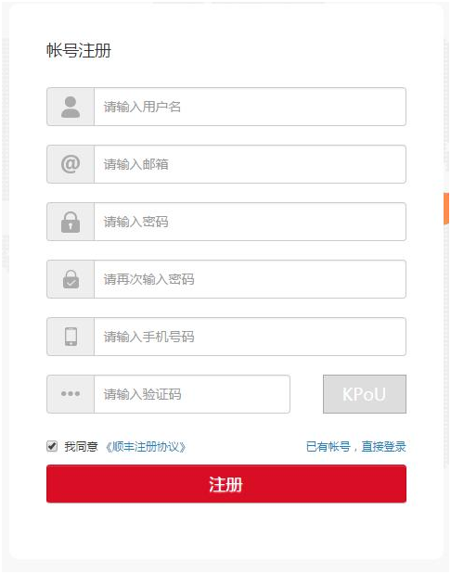Screen dimensions: 451x574
Task: Focus the 请输入手机号码 phone field
Action: 250,337
